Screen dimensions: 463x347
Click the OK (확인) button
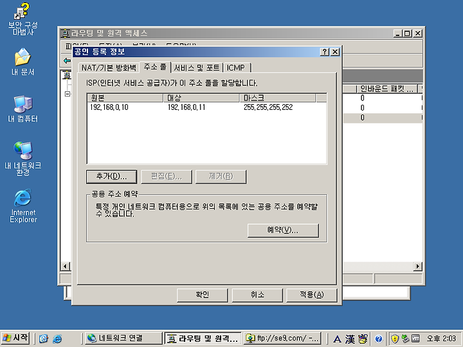pyautogui.click(x=203, y=295)
